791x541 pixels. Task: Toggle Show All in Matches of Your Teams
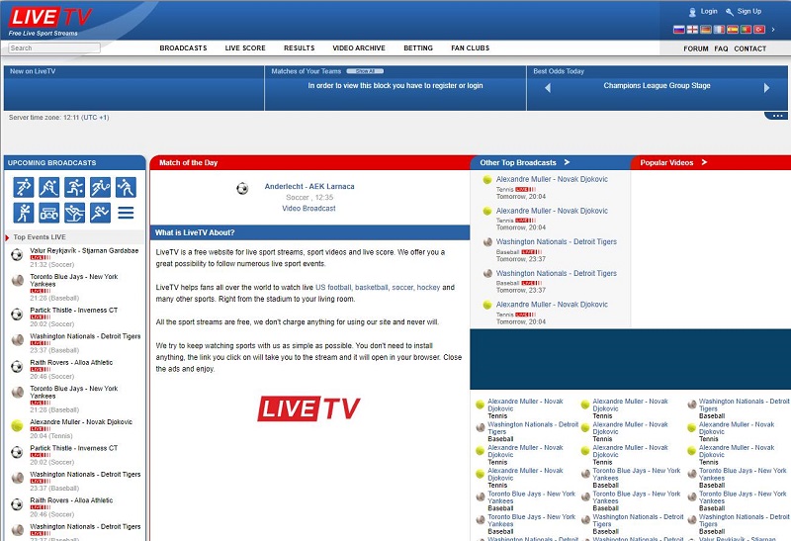tap(365, 71)
